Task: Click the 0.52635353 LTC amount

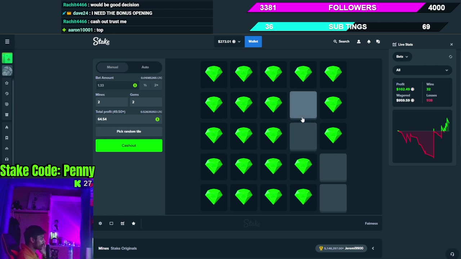Action: coord(151,112)
